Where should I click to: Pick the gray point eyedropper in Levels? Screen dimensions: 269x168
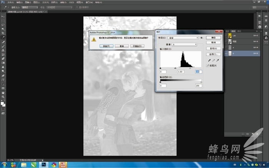pos(213,60)
